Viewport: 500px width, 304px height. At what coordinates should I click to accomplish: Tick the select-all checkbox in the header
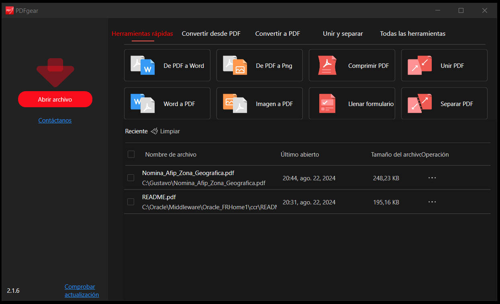click(x=131, y=154)
